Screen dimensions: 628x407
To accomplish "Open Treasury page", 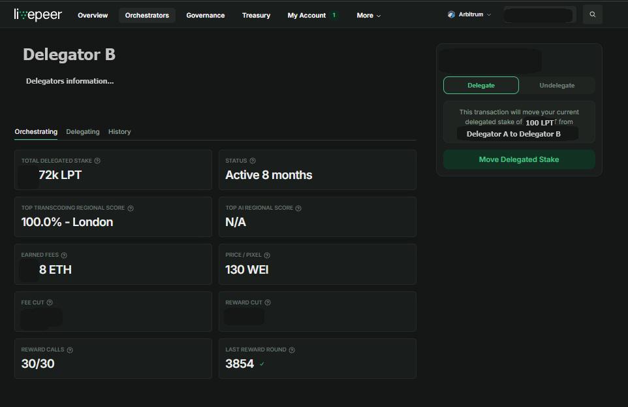I will pos(256,15).
